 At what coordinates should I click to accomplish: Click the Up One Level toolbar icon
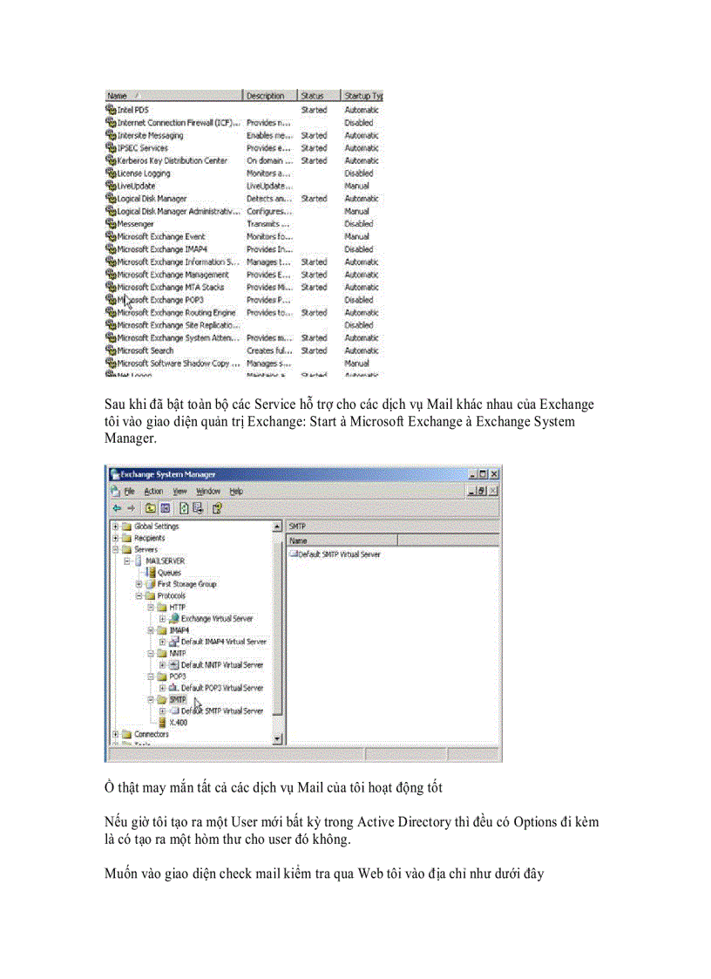tap(150, 506)
